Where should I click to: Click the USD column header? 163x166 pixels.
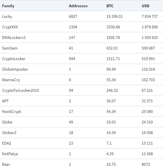tap(146, 6)
